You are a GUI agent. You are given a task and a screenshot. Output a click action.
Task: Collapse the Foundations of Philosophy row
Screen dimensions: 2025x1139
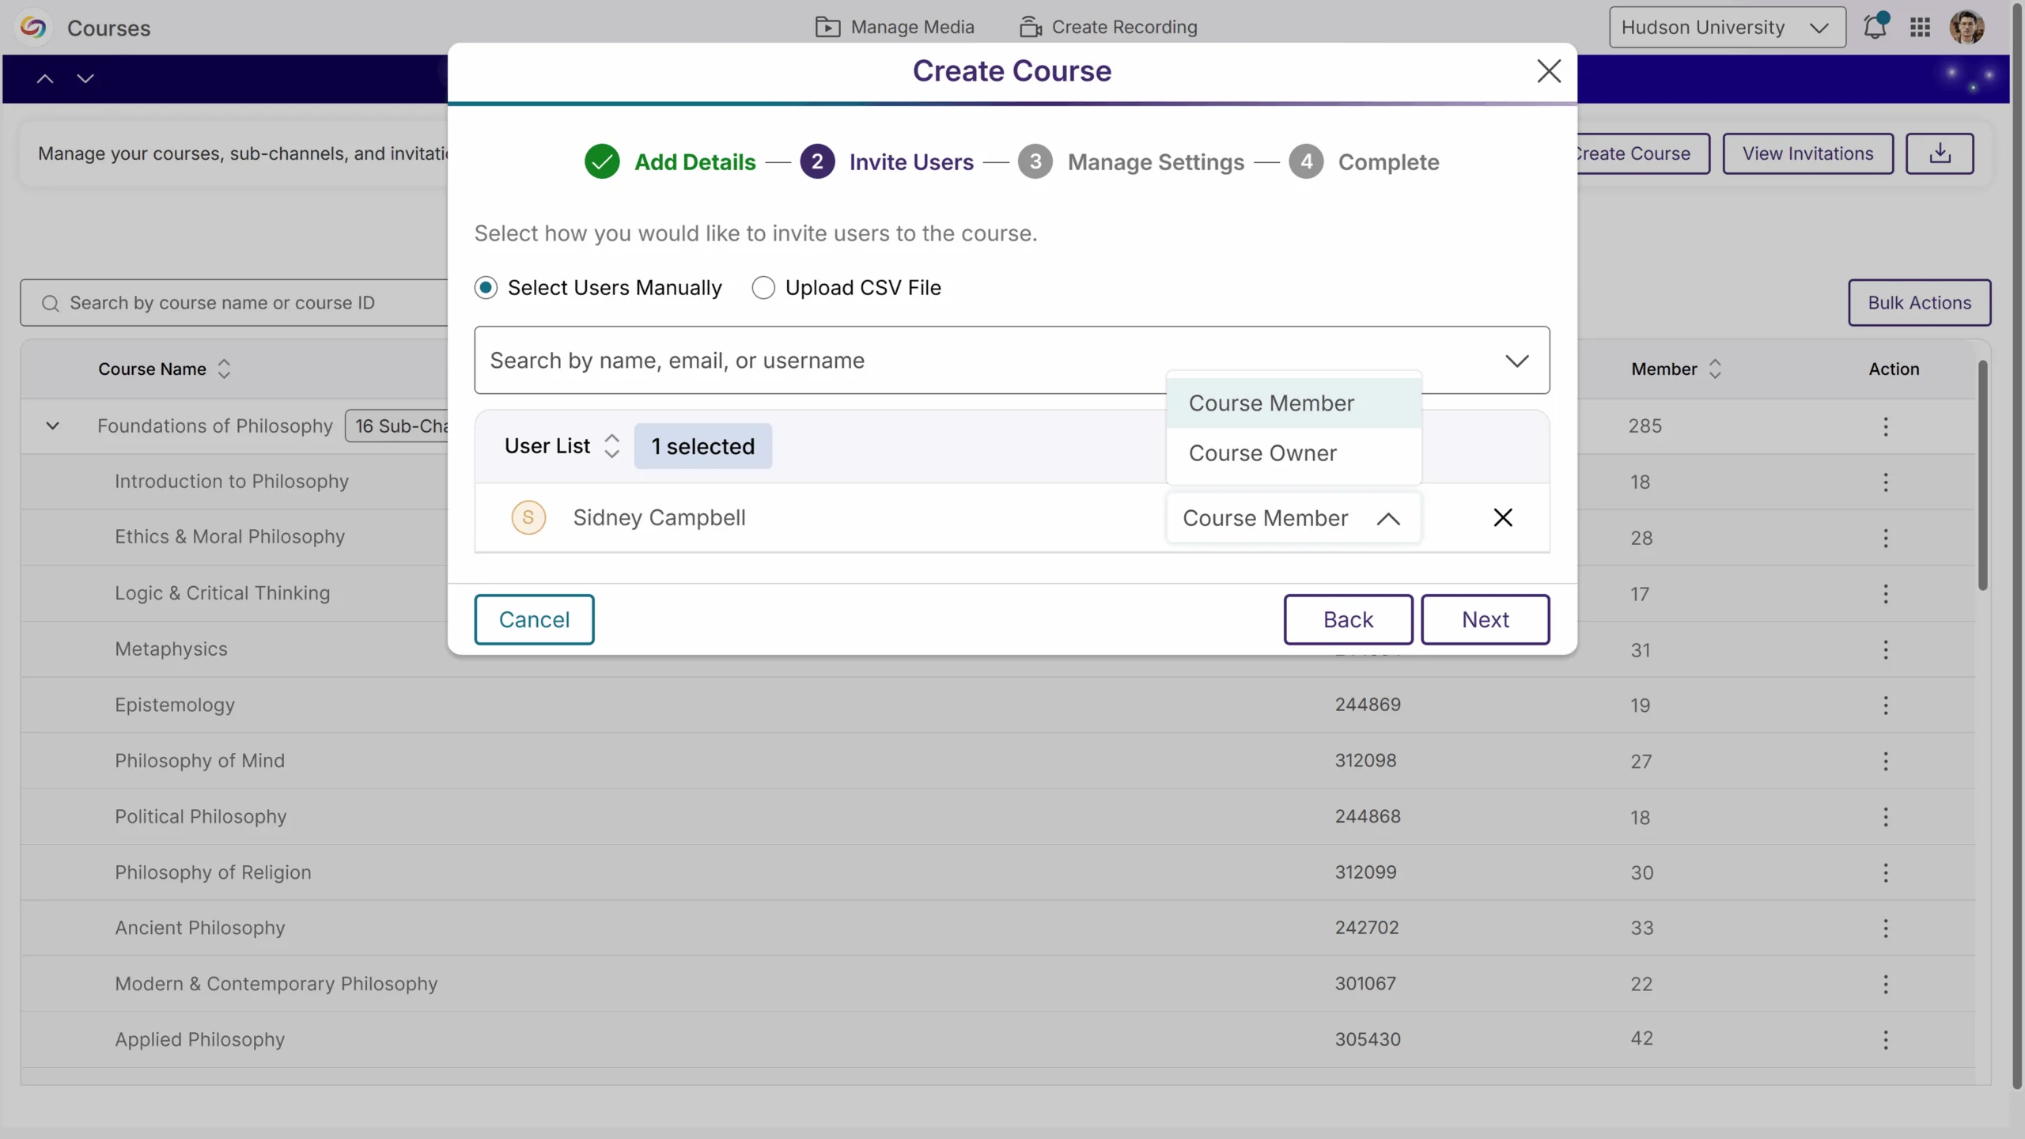[x=52, y=426]
